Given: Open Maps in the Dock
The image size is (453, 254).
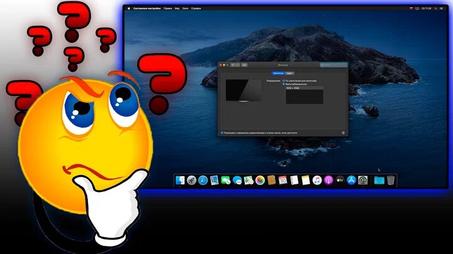Looking at the screenshot, I should (249, 181).
